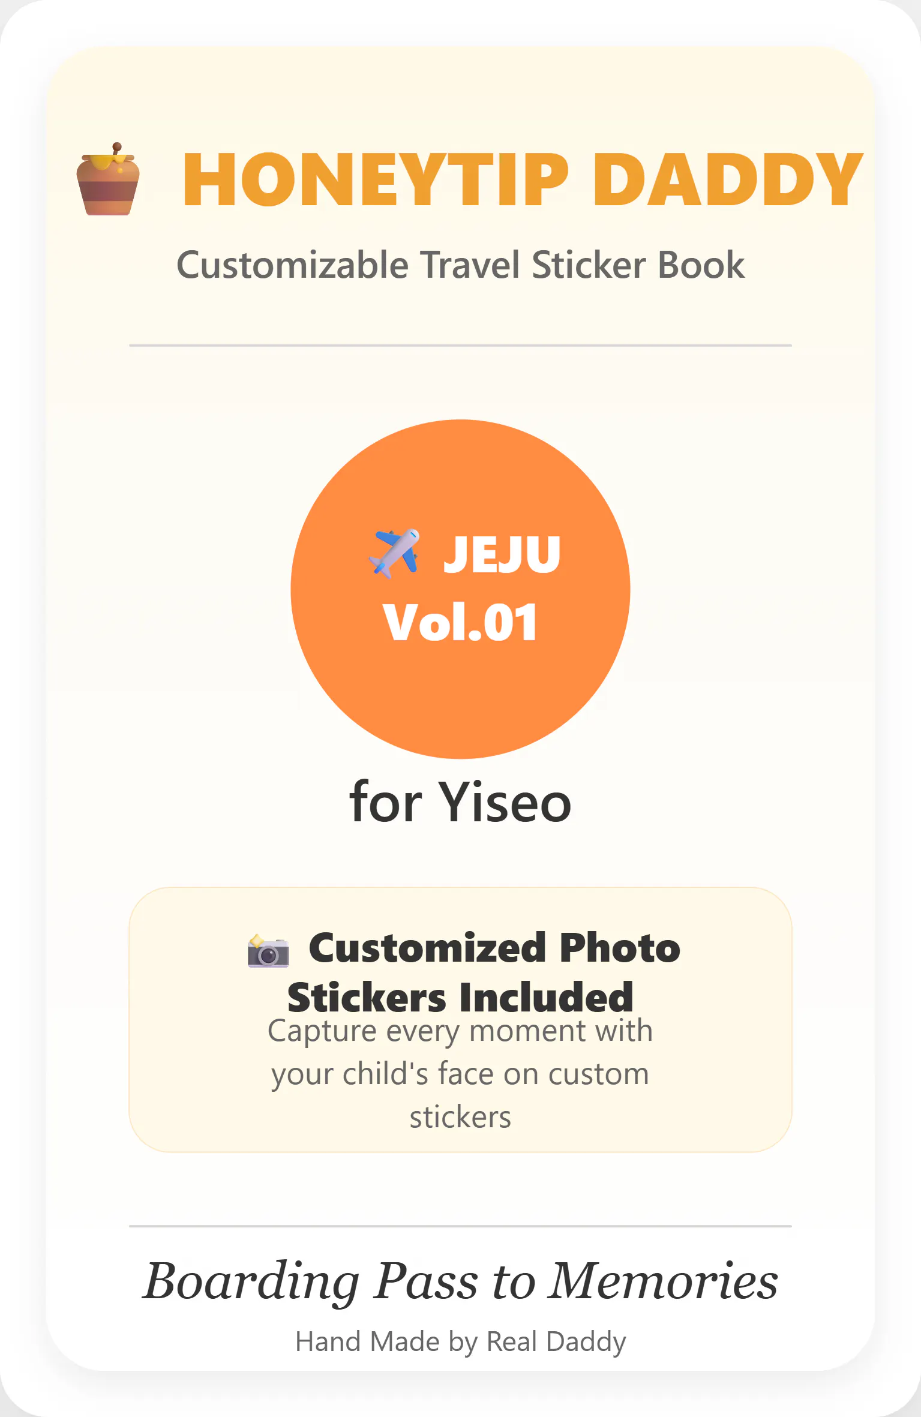Click the "Hand Made by Real Daddy" footer
The image size is (921, 1417).
pyautogui.click(x=460, y=1341)
